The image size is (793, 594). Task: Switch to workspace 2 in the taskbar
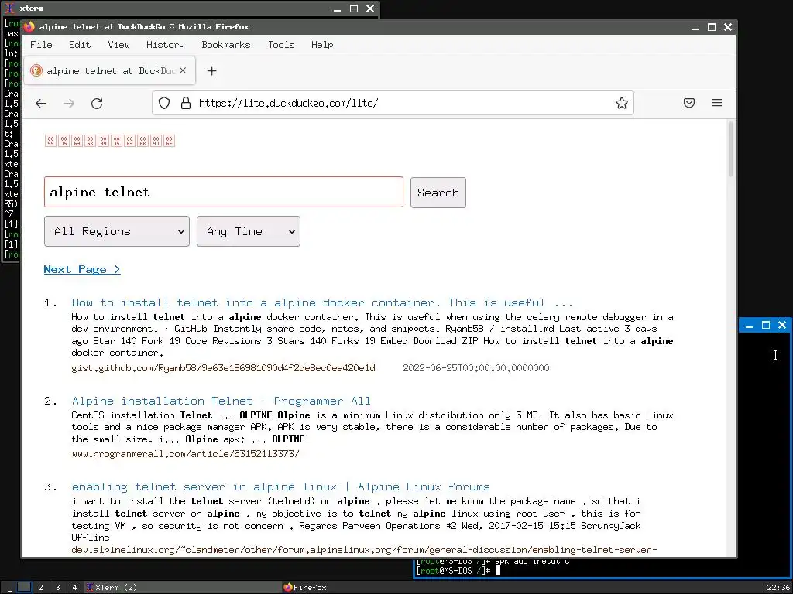click(x=40, y=587)
